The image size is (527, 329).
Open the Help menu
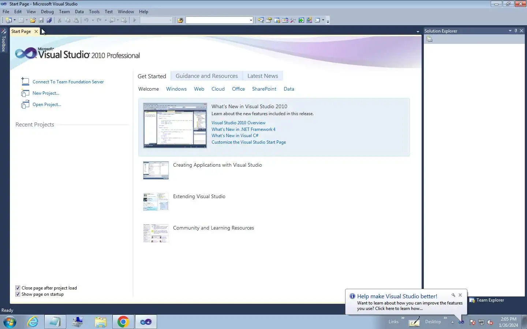pos(143,11)
